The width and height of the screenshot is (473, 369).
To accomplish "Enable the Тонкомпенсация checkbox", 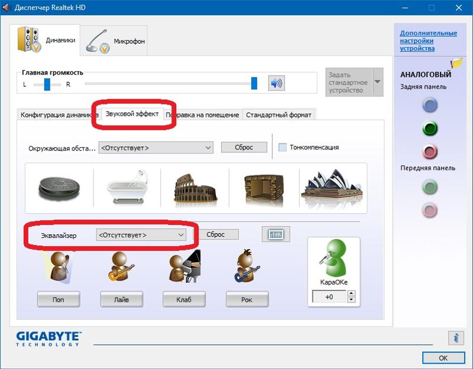I will coord(283,147).
